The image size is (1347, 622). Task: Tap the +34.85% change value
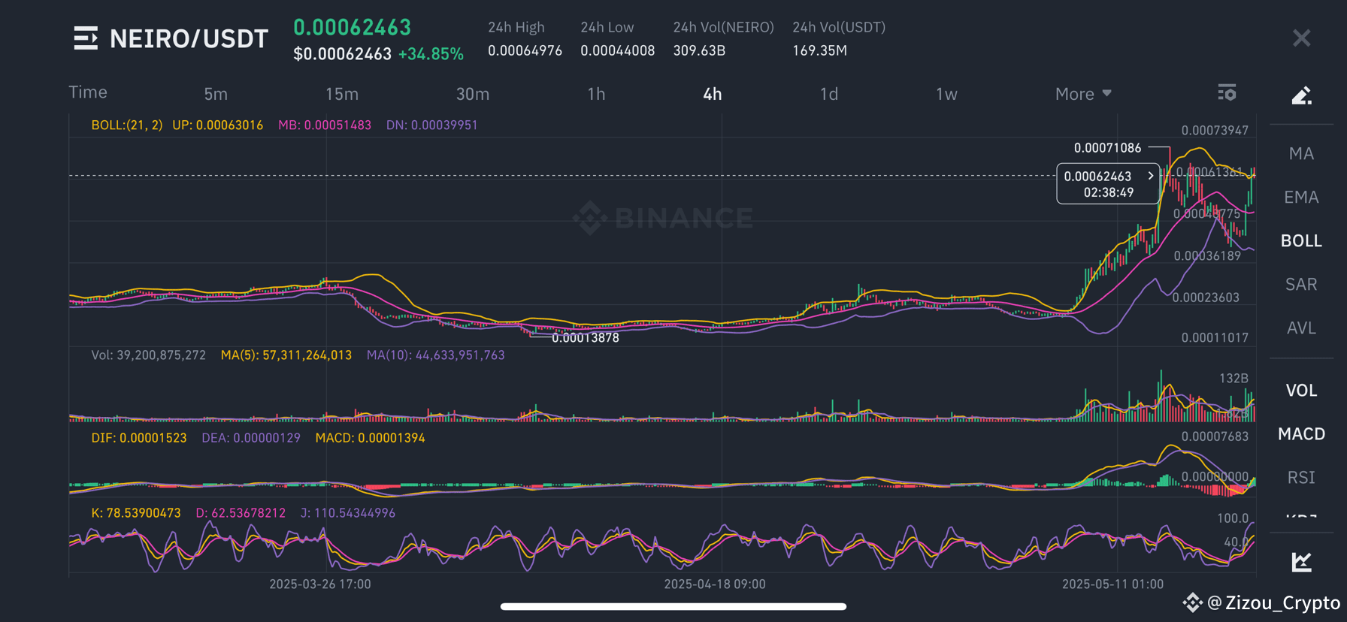pos(431,54)
